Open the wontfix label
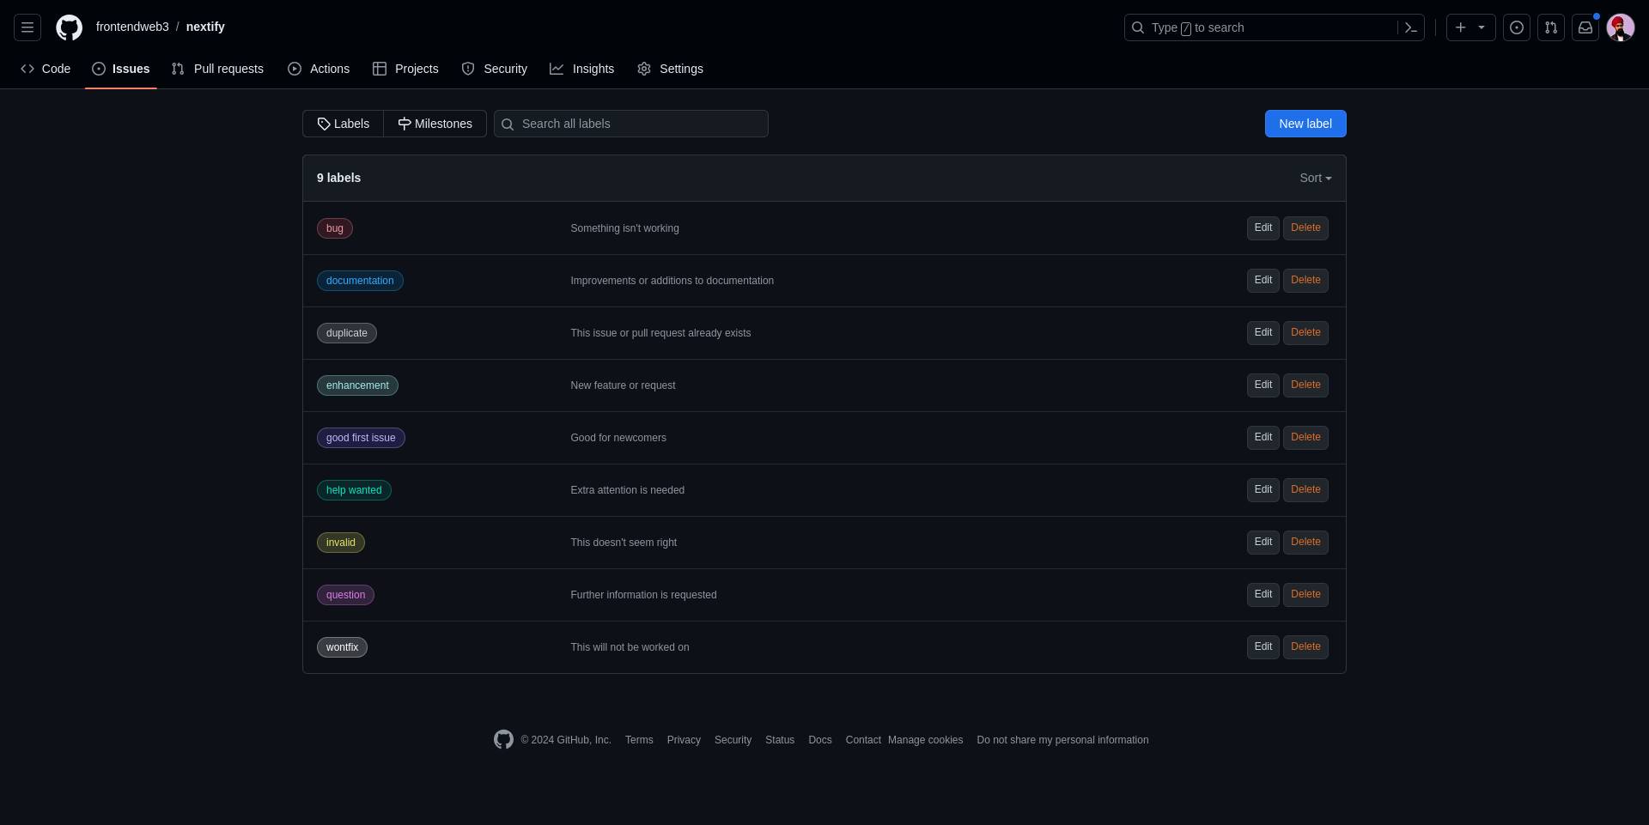The width and height of the screenshot is (1649, 825). click(342, 647)
